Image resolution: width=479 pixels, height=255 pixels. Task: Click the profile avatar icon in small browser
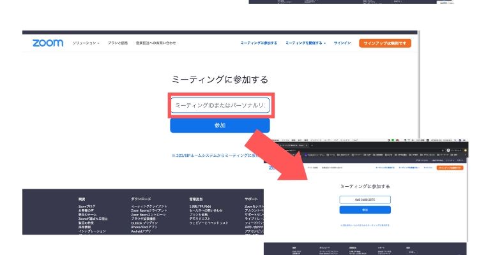click(x=448, y=150)
